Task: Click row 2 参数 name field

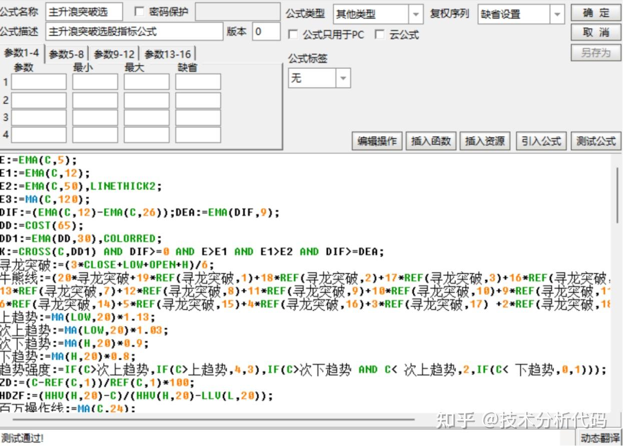Action: click(x=39, y=100)
